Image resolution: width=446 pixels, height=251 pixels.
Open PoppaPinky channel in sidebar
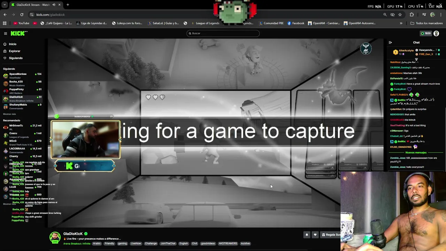(x=22, y=91)
